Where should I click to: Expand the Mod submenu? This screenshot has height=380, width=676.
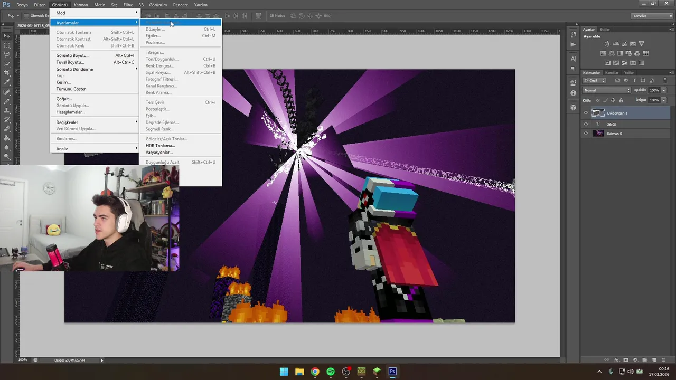pos(94,13)
